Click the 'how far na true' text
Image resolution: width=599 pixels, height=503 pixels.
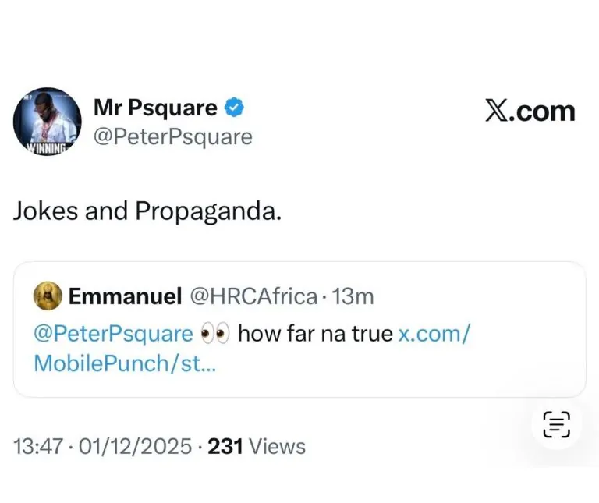pos(315,334)
